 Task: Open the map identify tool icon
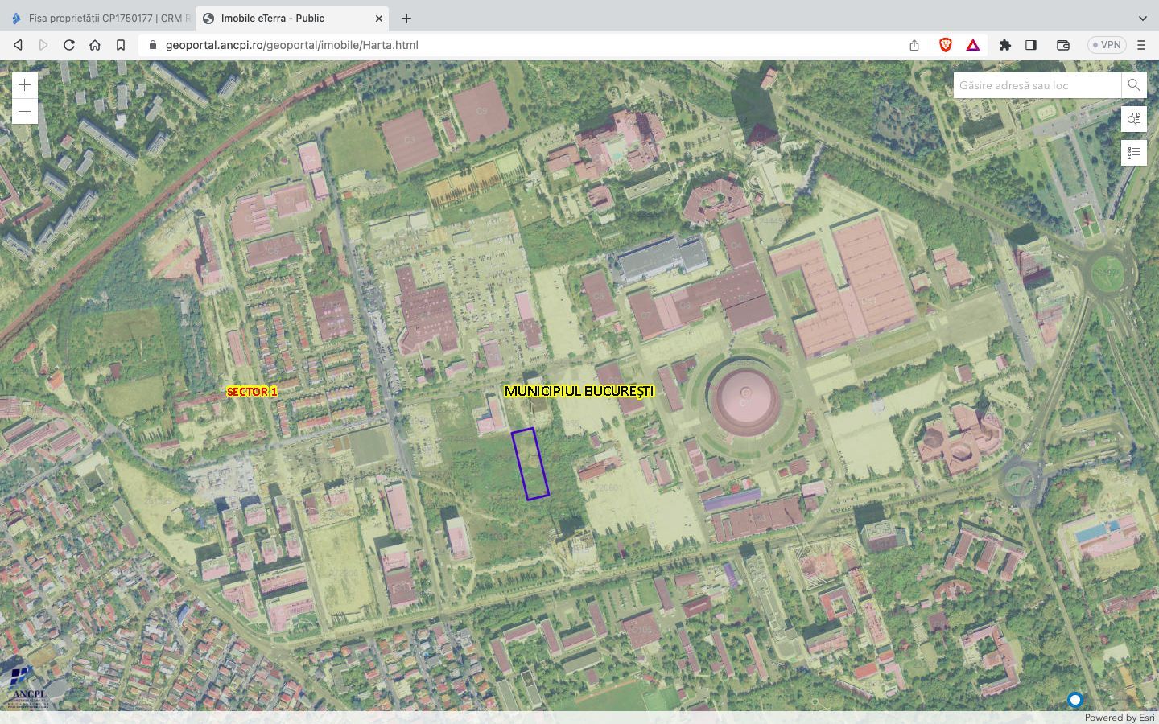1133,119
